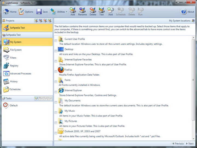Select Softpedia Test project in Projects list
This screenshot has width=197, height=148.
coord(27,28)
